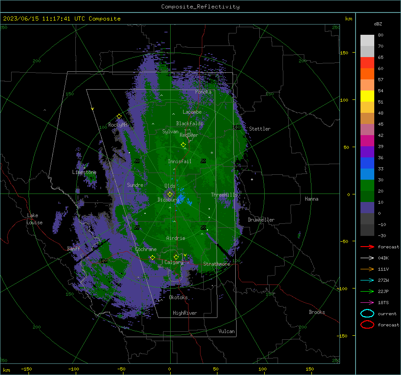Click the RockyMH city label
The image size is (401, 375).
[118, 125]
